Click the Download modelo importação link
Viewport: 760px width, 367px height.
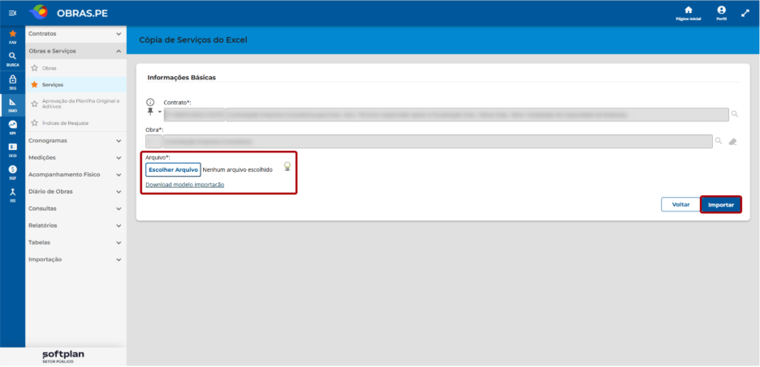point(184,185)
